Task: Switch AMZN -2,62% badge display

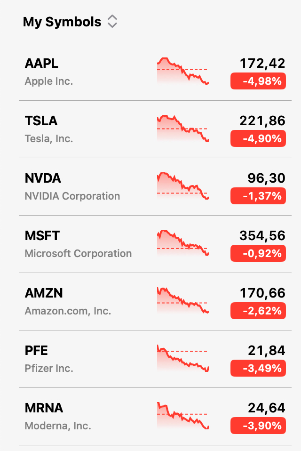Action: pos(258,311)
